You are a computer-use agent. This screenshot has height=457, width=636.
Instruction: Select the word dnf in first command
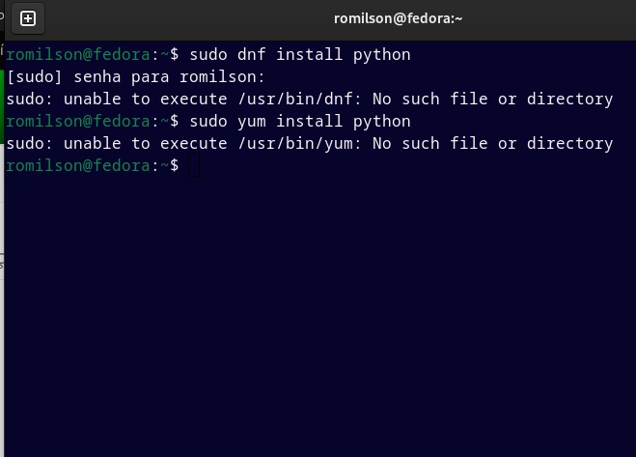[252, 54]
